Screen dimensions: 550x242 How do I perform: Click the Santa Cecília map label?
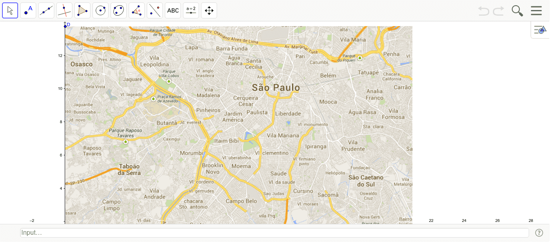point(254,64)
